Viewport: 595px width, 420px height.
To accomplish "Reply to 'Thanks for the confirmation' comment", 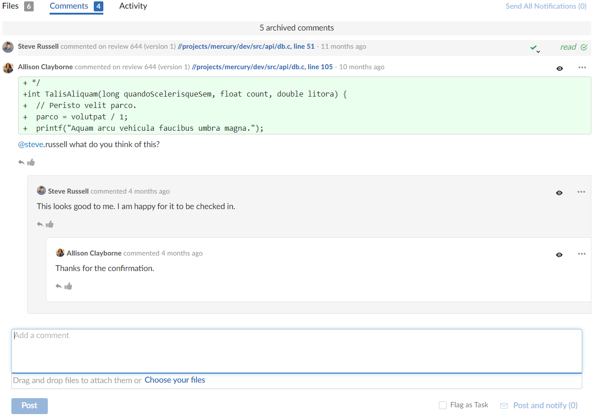I will coord(59,286).
